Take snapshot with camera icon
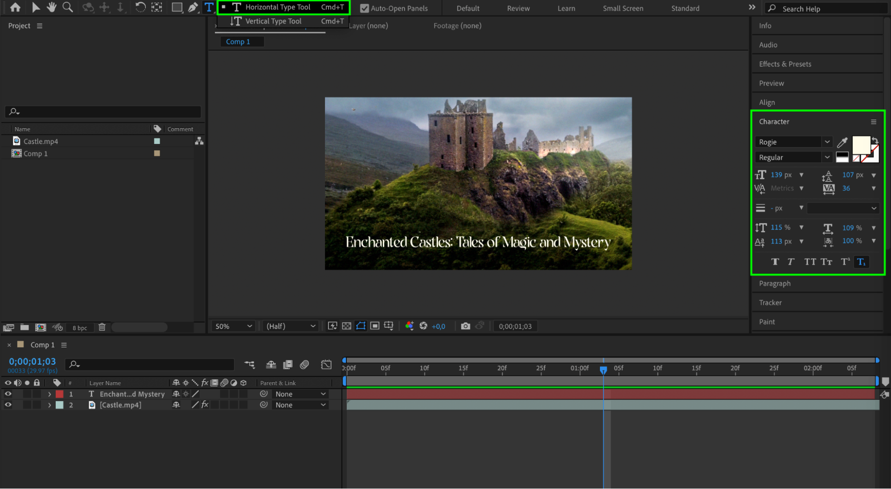The image size is (891, 489). coord(465,326)
